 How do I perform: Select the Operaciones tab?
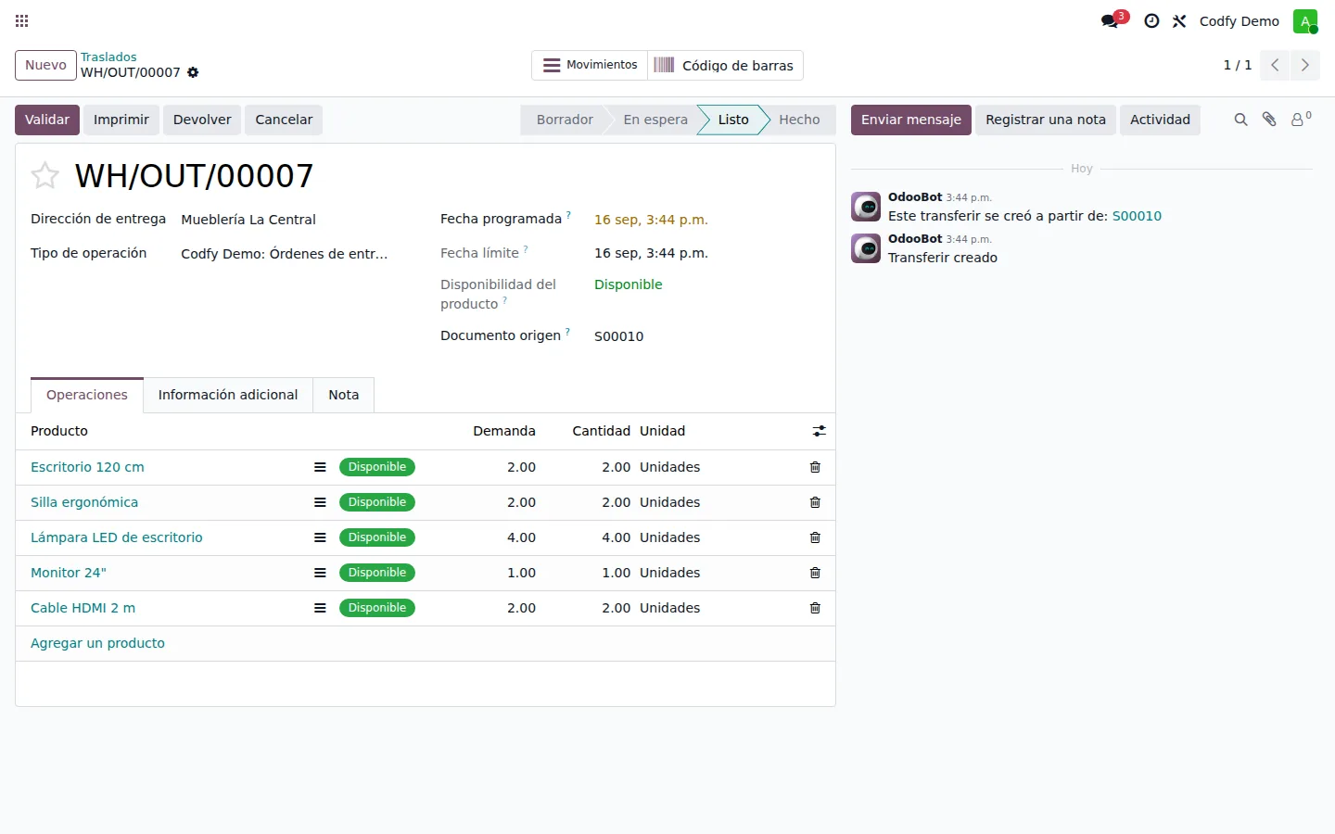coord(87,395)
